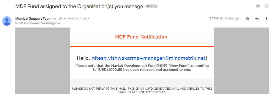Star this message
This screenshot has width=274, height=98.
pos(248,19)
